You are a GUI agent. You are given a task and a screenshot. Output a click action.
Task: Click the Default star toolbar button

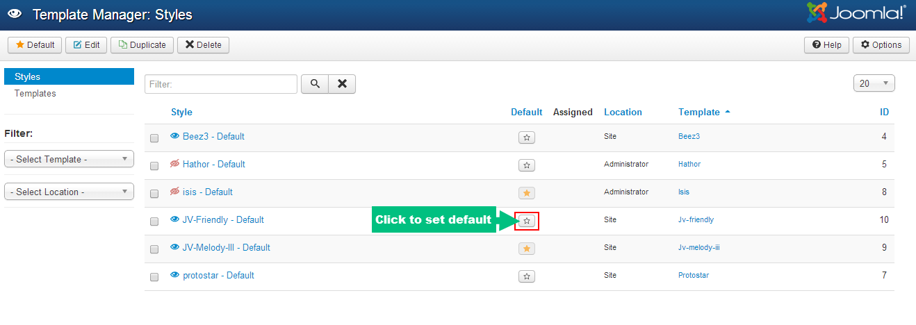click(x=35, y=45)
